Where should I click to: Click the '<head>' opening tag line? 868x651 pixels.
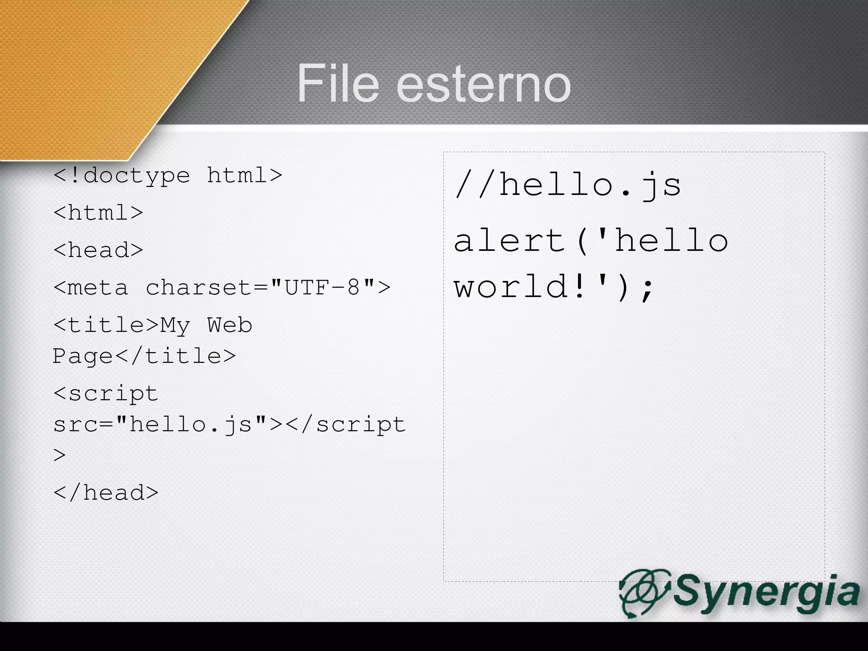pos(98,250)
